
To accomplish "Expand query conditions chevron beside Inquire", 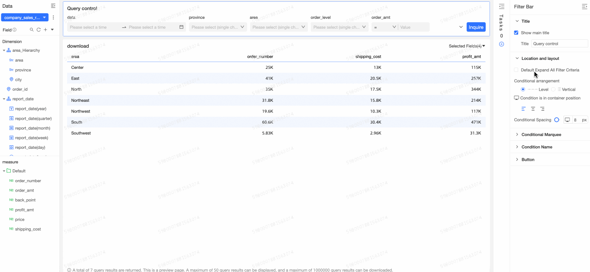I will click(461, 27).
